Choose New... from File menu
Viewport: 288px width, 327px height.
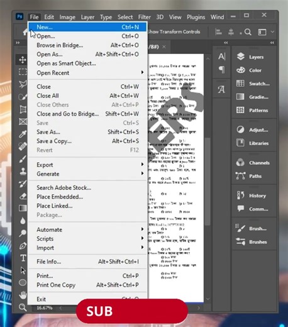(x=87, y=27)
